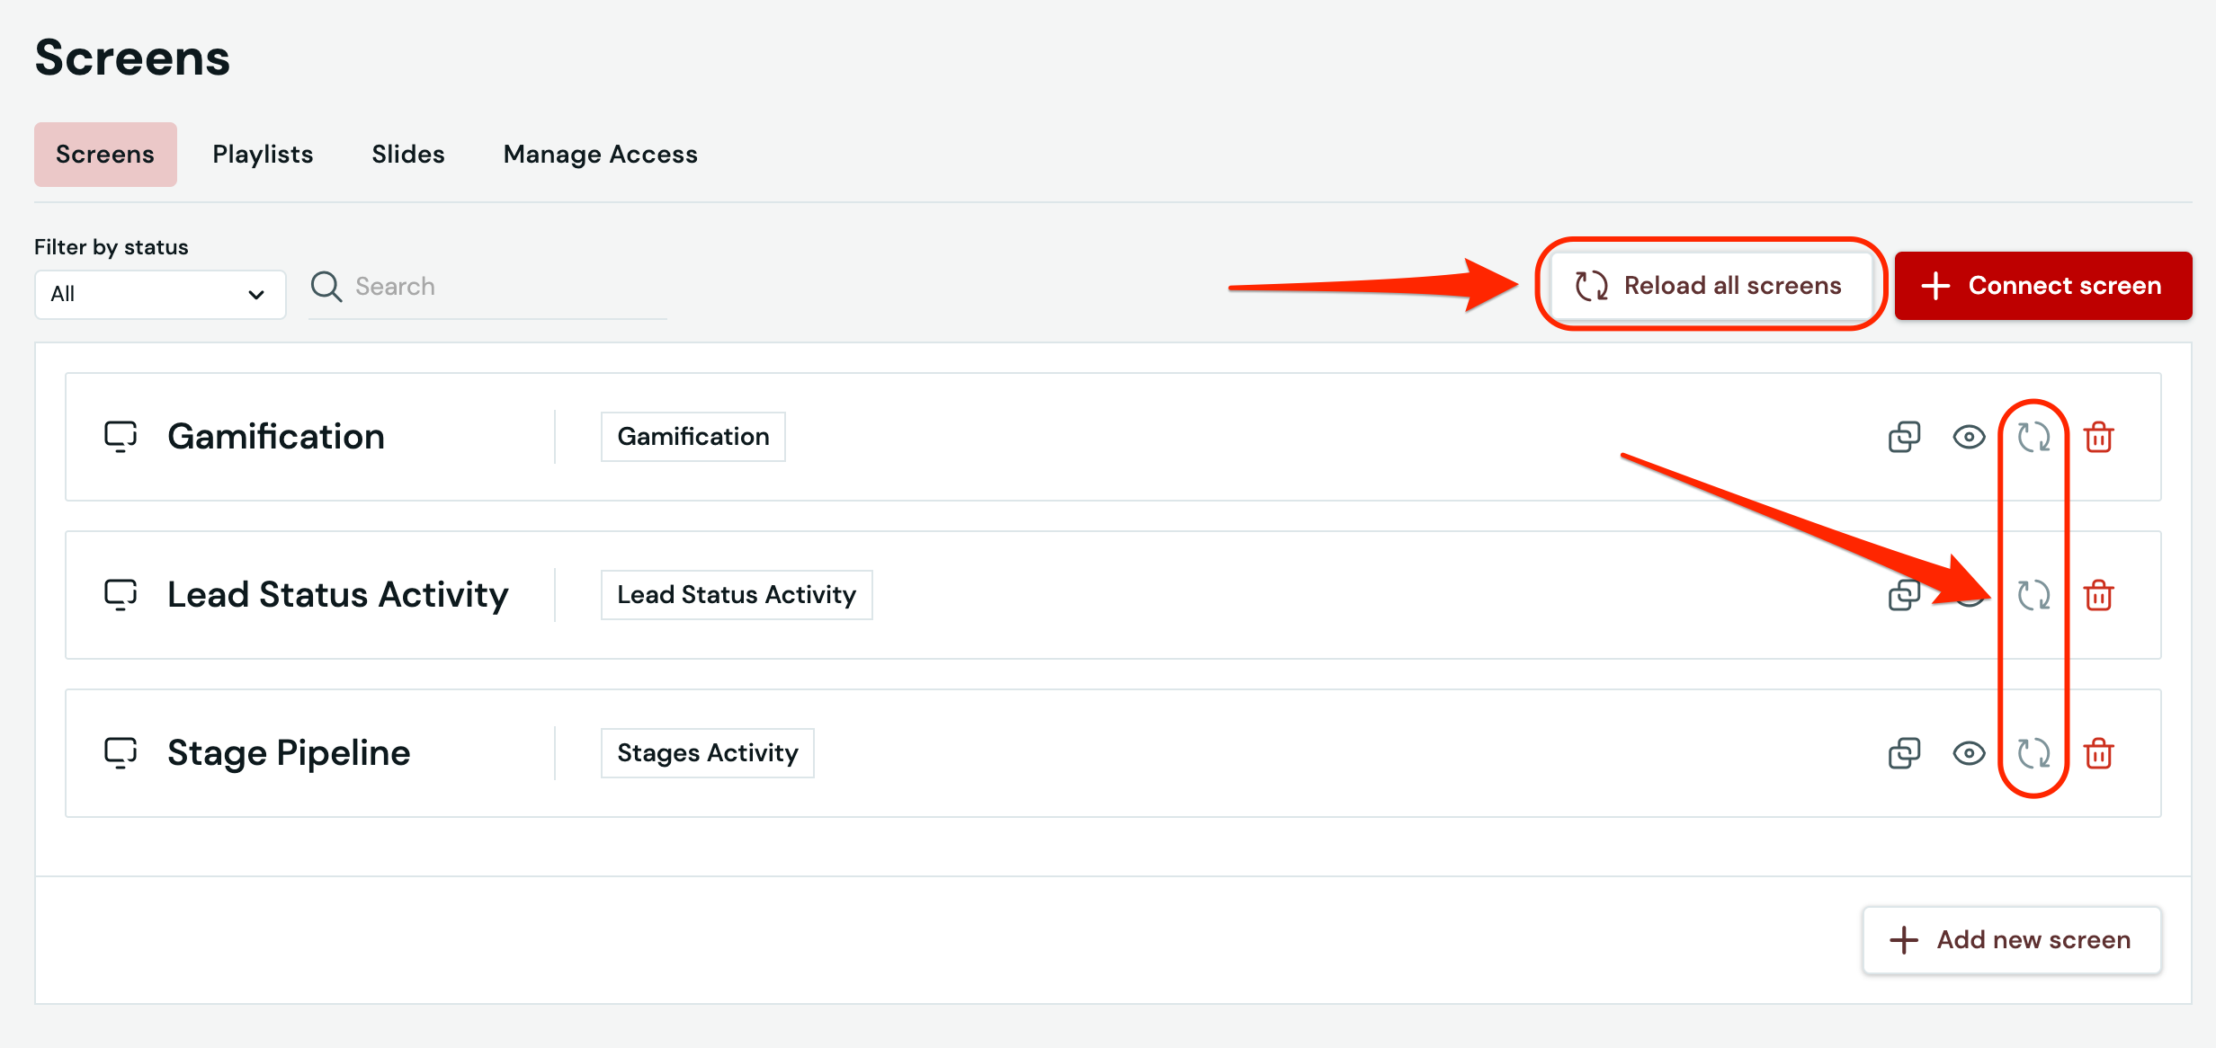Go to Manage Access tab

pyautogui.click(x=600, y=155)
